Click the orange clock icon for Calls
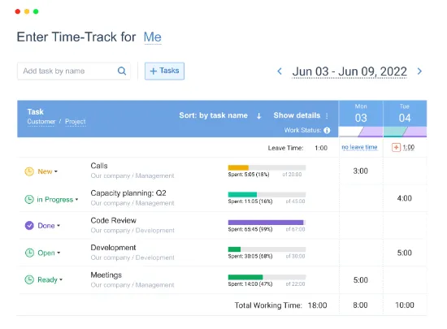Viewport: 447px width, 329px height. (29, 171)
